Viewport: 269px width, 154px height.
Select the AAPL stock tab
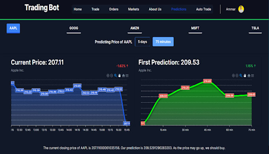(13, 29)
